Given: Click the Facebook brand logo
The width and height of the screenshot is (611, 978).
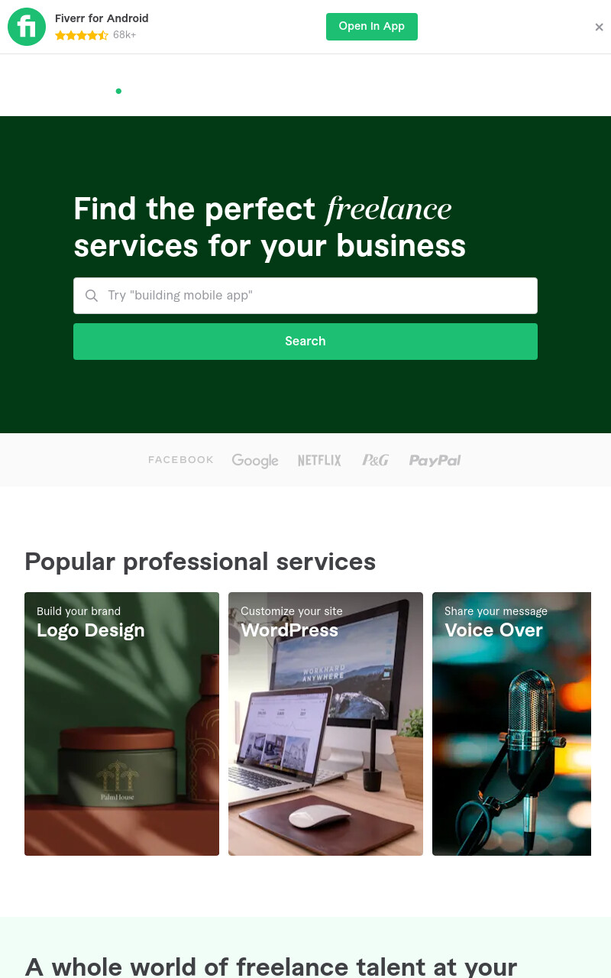Looking at the screenshot, I should [x=181, y=460].
